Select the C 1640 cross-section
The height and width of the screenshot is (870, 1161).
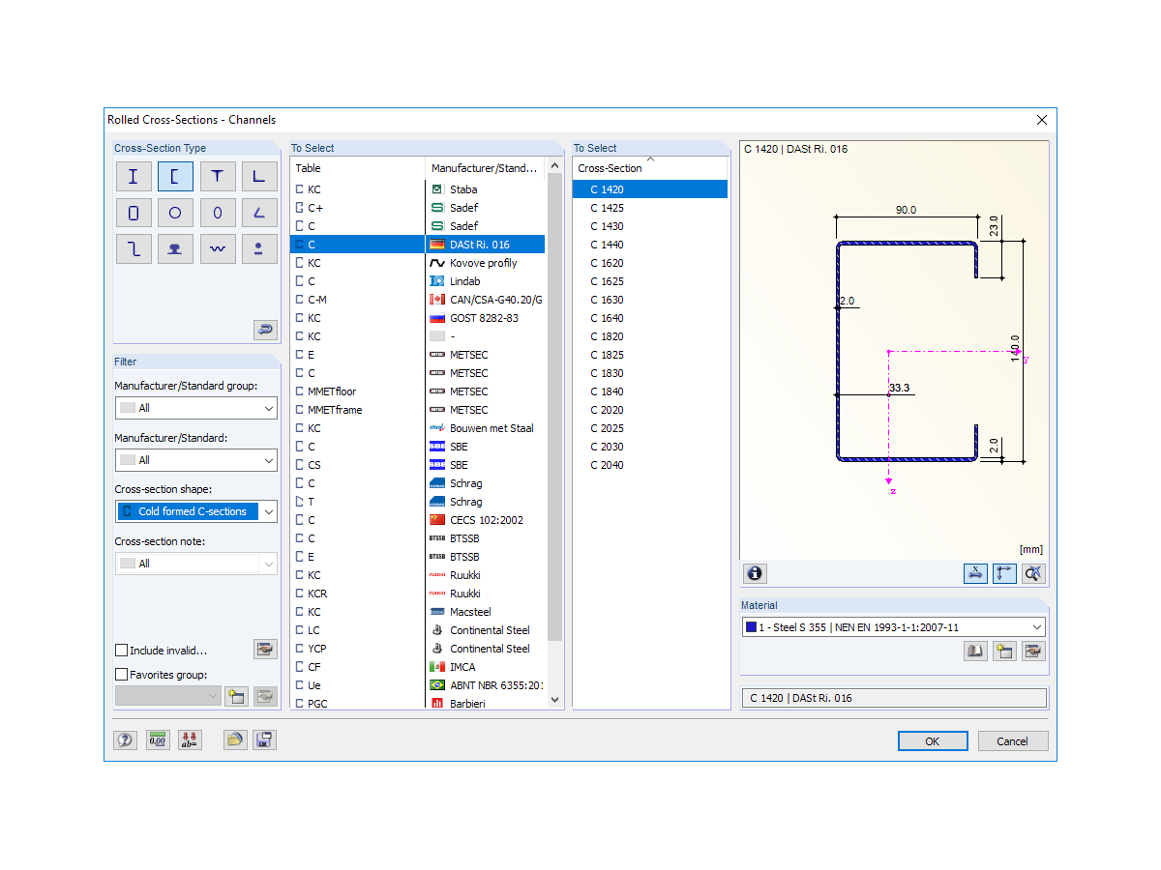click(650, 318)
